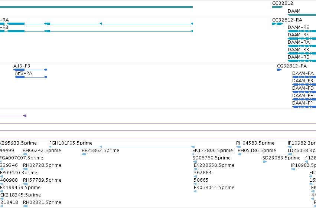The image size is (316, 208).
Task: Select the DAAM-PA protein glyph
Action: 304,77
